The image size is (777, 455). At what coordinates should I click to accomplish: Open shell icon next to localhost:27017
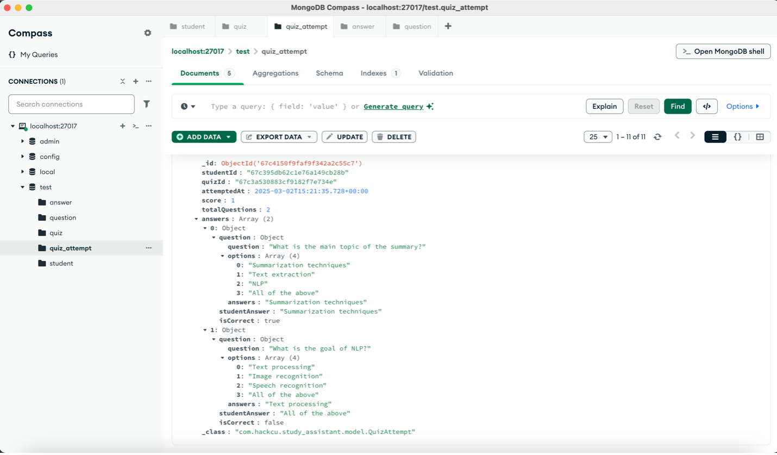[x=136, y=126]
